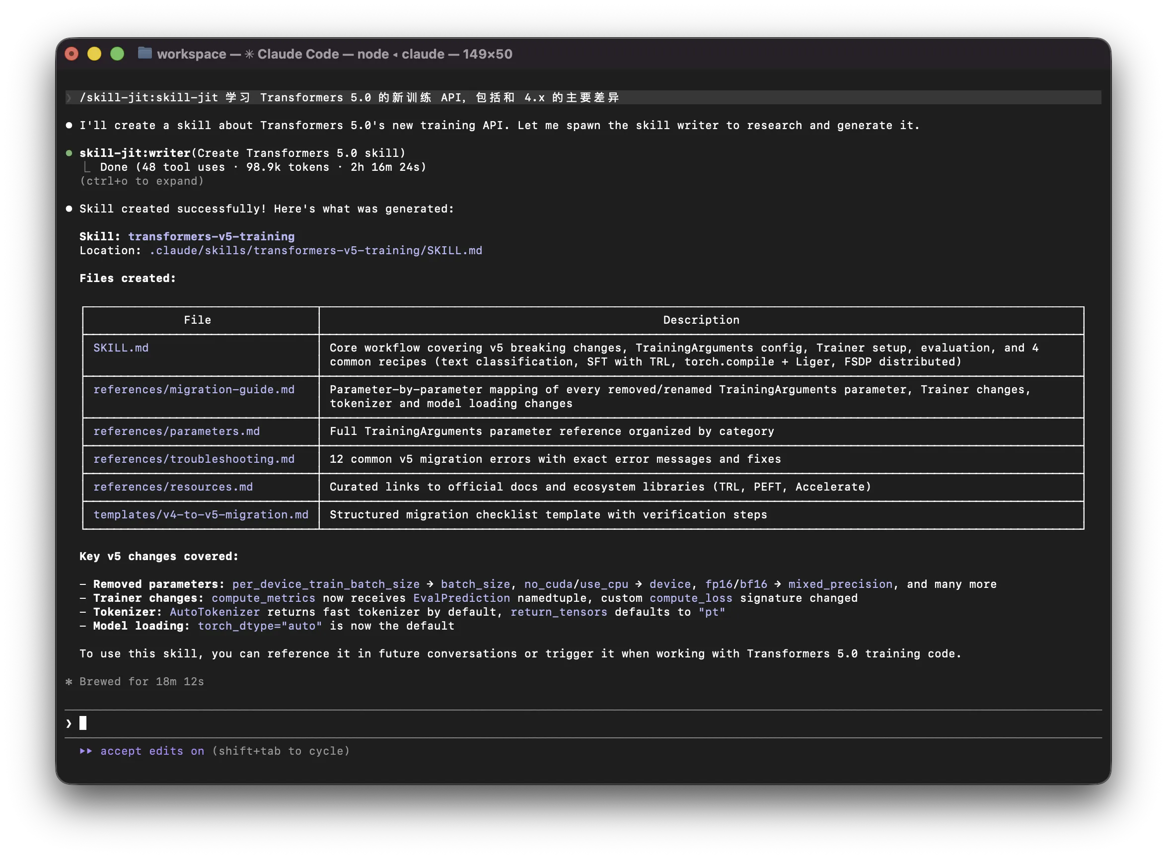Click the prompt chevron at input line
1167x858 pixels.
point(69,723)
